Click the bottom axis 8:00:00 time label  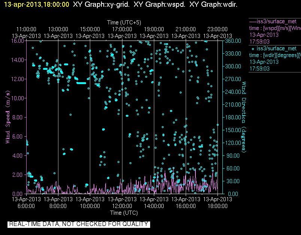(58, 206)
